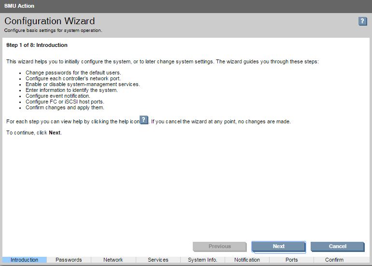Screen dimensions: 372x266
Task: Click the greyed-out Previous button
Action: [x=219, y=246]
